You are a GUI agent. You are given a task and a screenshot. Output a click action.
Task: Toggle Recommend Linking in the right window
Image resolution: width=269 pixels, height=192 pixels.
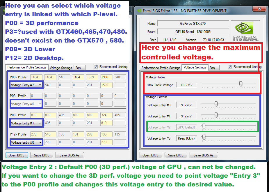(x=230, y=67)
